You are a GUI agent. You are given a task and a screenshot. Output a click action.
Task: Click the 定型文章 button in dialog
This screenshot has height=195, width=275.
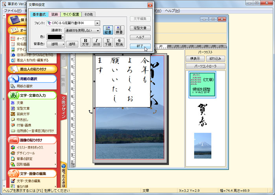coord(140,28)
